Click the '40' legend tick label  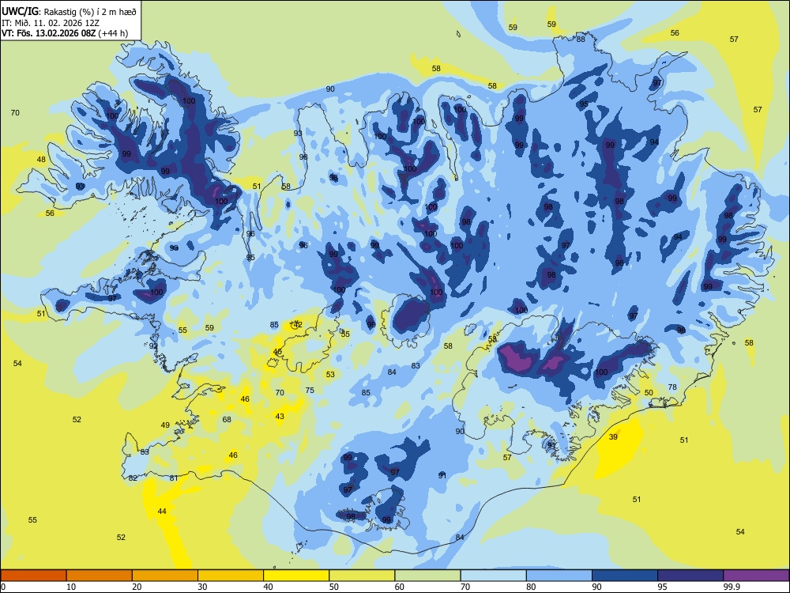pos(269,587)
